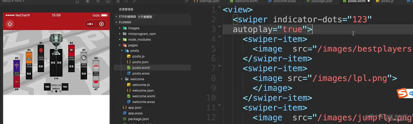Image resolution: width=413 pixels, height=124 pixels.
Task: Click the 1 个未保存 badge
Action: tap(145, 17)
